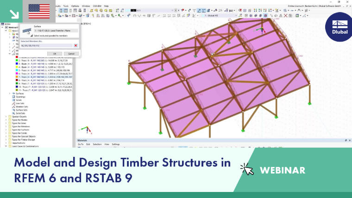Open the CAD-BIM menu
352x198 pixels.
click(97, 6)
